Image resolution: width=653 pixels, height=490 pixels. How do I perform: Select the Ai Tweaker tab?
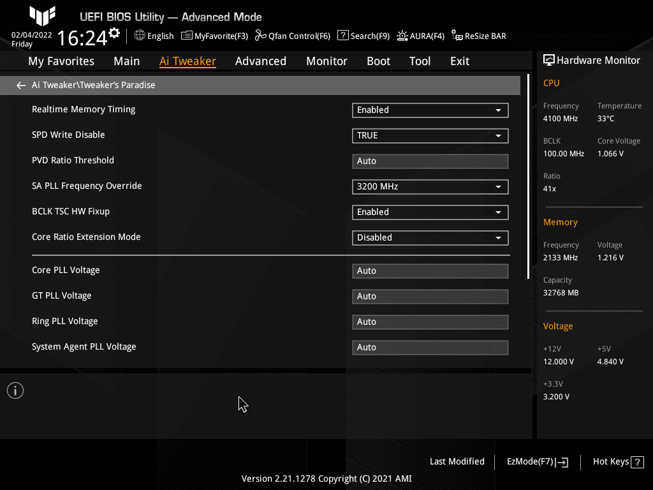(x=187, y=61)
